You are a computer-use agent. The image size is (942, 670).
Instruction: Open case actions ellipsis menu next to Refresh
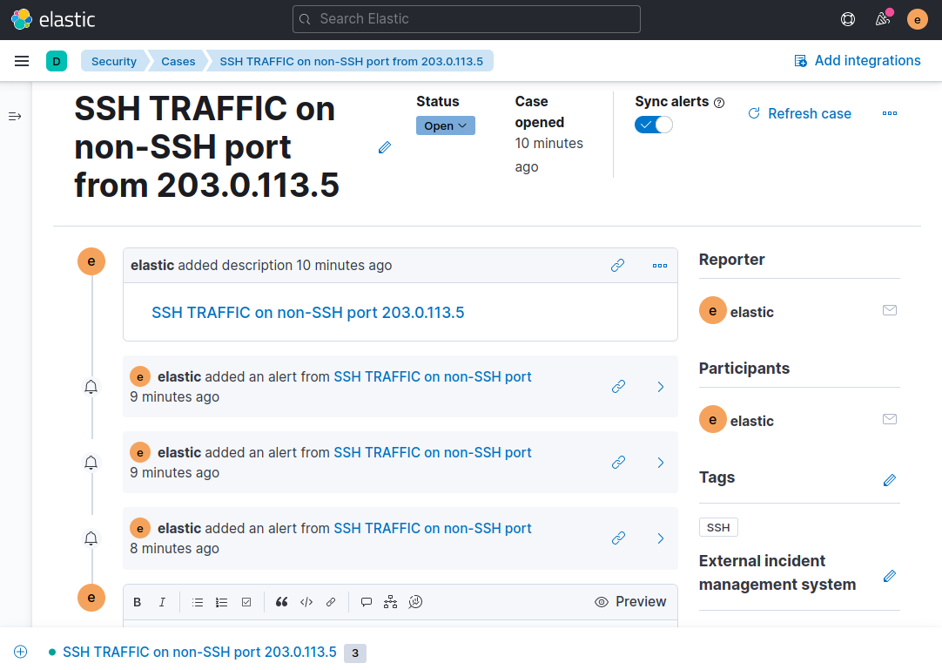(x=890, y=113)
